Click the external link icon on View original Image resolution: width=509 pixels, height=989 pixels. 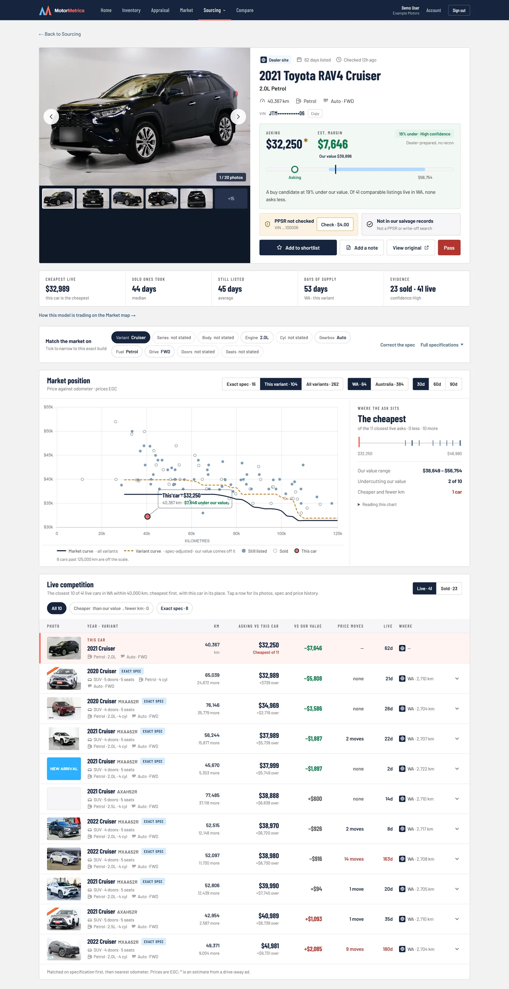click(x=427, y=248)
